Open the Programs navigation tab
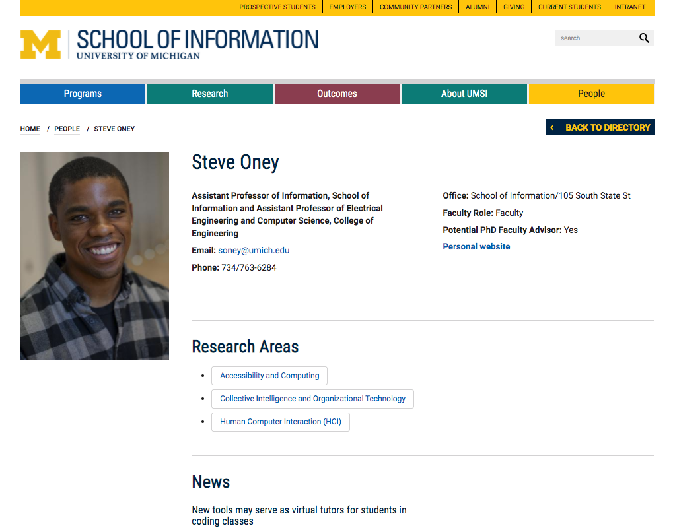The image size is (673, 528). (83, 94)
